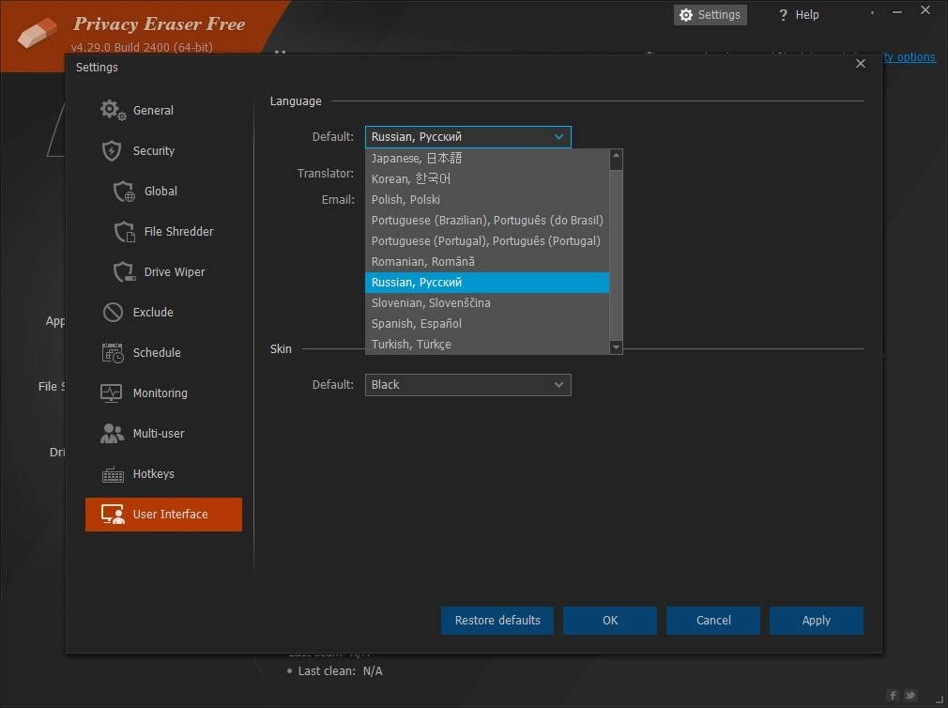Choose Japanese from language list
Screen dimensions: 948x708
point(487,159)
